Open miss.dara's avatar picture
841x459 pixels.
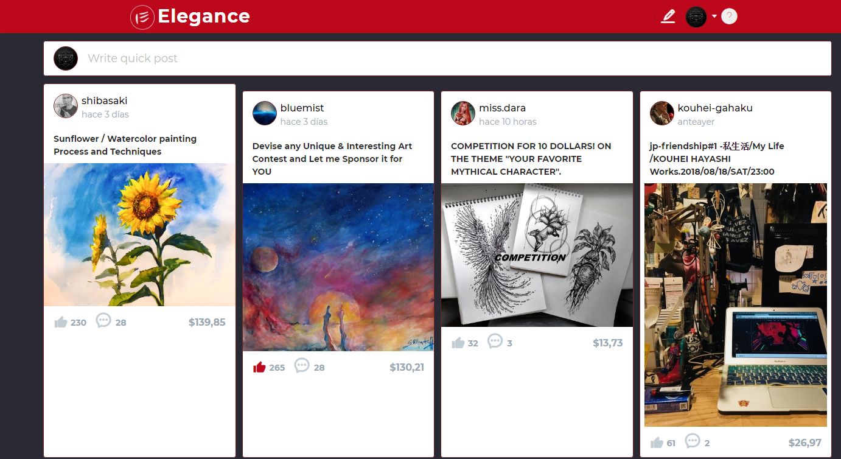[463, 113]
